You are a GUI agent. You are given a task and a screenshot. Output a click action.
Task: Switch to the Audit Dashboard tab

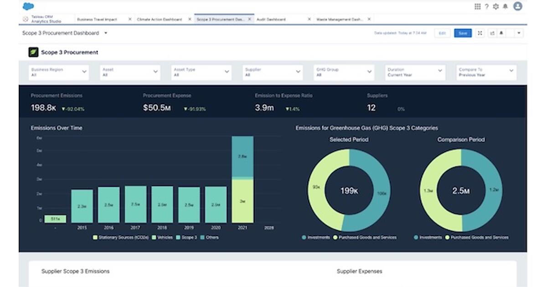pos(271,20)
